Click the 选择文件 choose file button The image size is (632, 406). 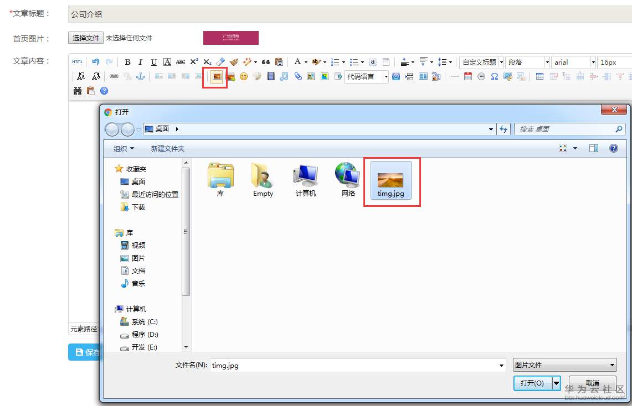click(x=86, y=38)
